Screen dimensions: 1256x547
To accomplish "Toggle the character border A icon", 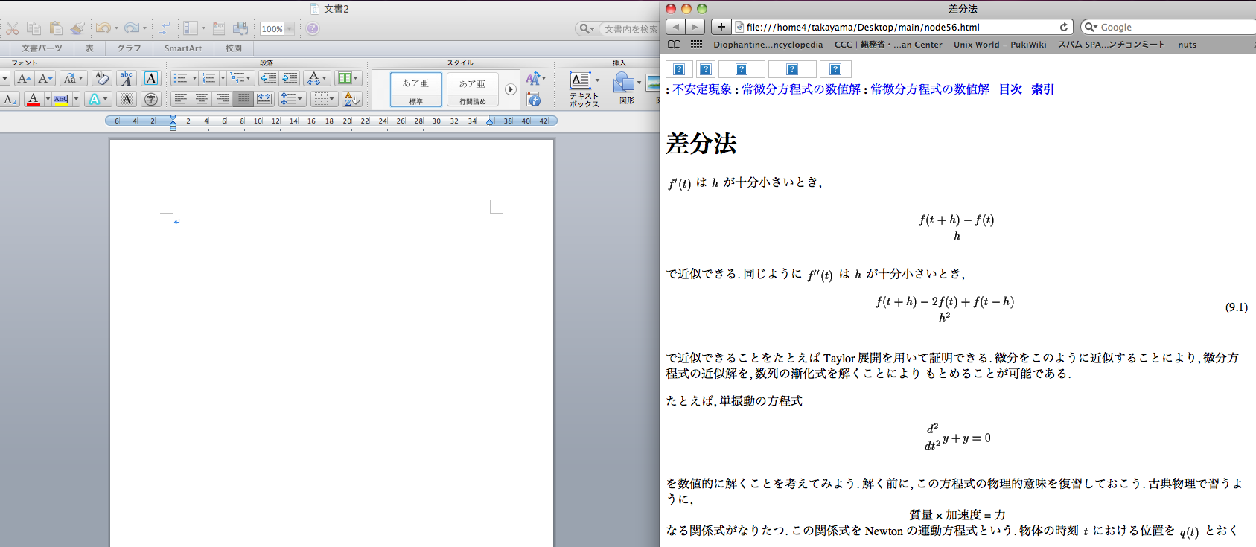I will tap(151, 78).
